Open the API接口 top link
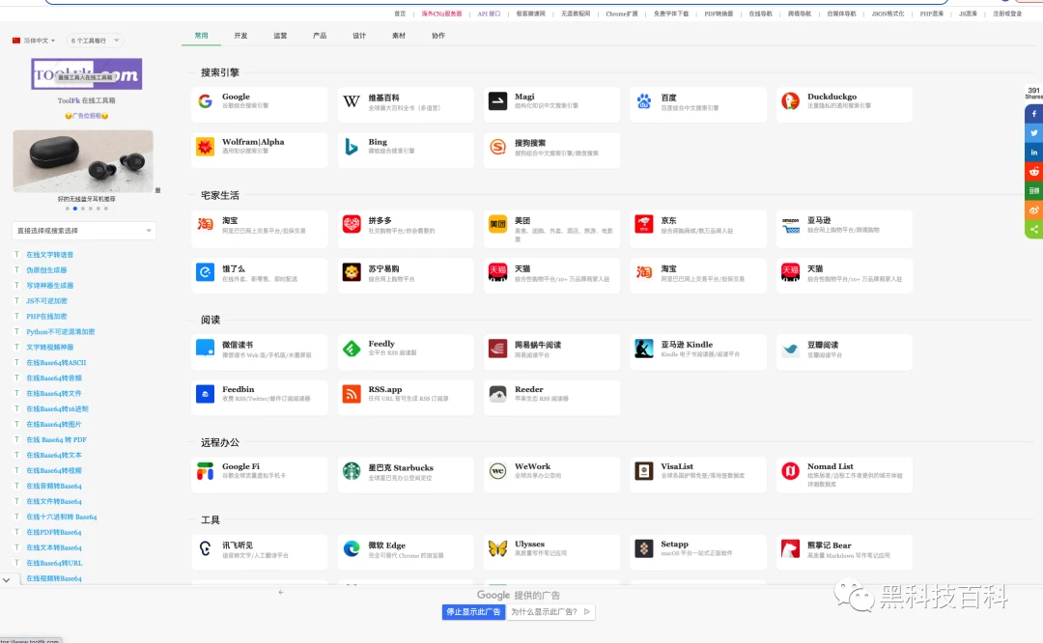 489,14
